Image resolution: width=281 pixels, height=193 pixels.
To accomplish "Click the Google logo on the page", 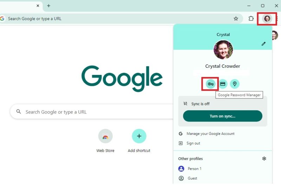I will [122, 78].
